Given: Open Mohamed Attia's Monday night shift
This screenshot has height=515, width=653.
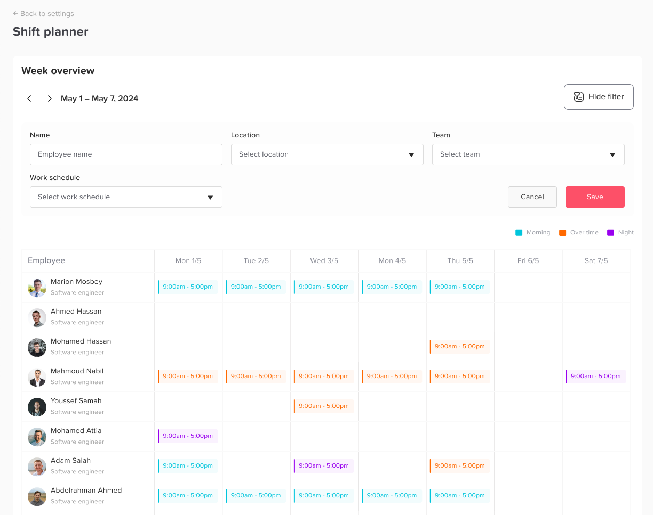Looking at the screenshot, I should point(188,436).
